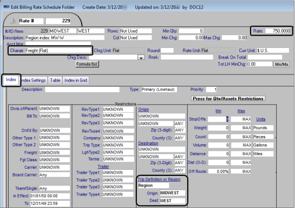The width and height of the screenshot is (295, 208).
Task: Click the region Dest WEST field
Action: click(173, 201)
